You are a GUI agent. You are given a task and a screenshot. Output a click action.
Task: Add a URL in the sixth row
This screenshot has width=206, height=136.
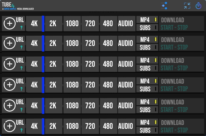tap(10, 126)
